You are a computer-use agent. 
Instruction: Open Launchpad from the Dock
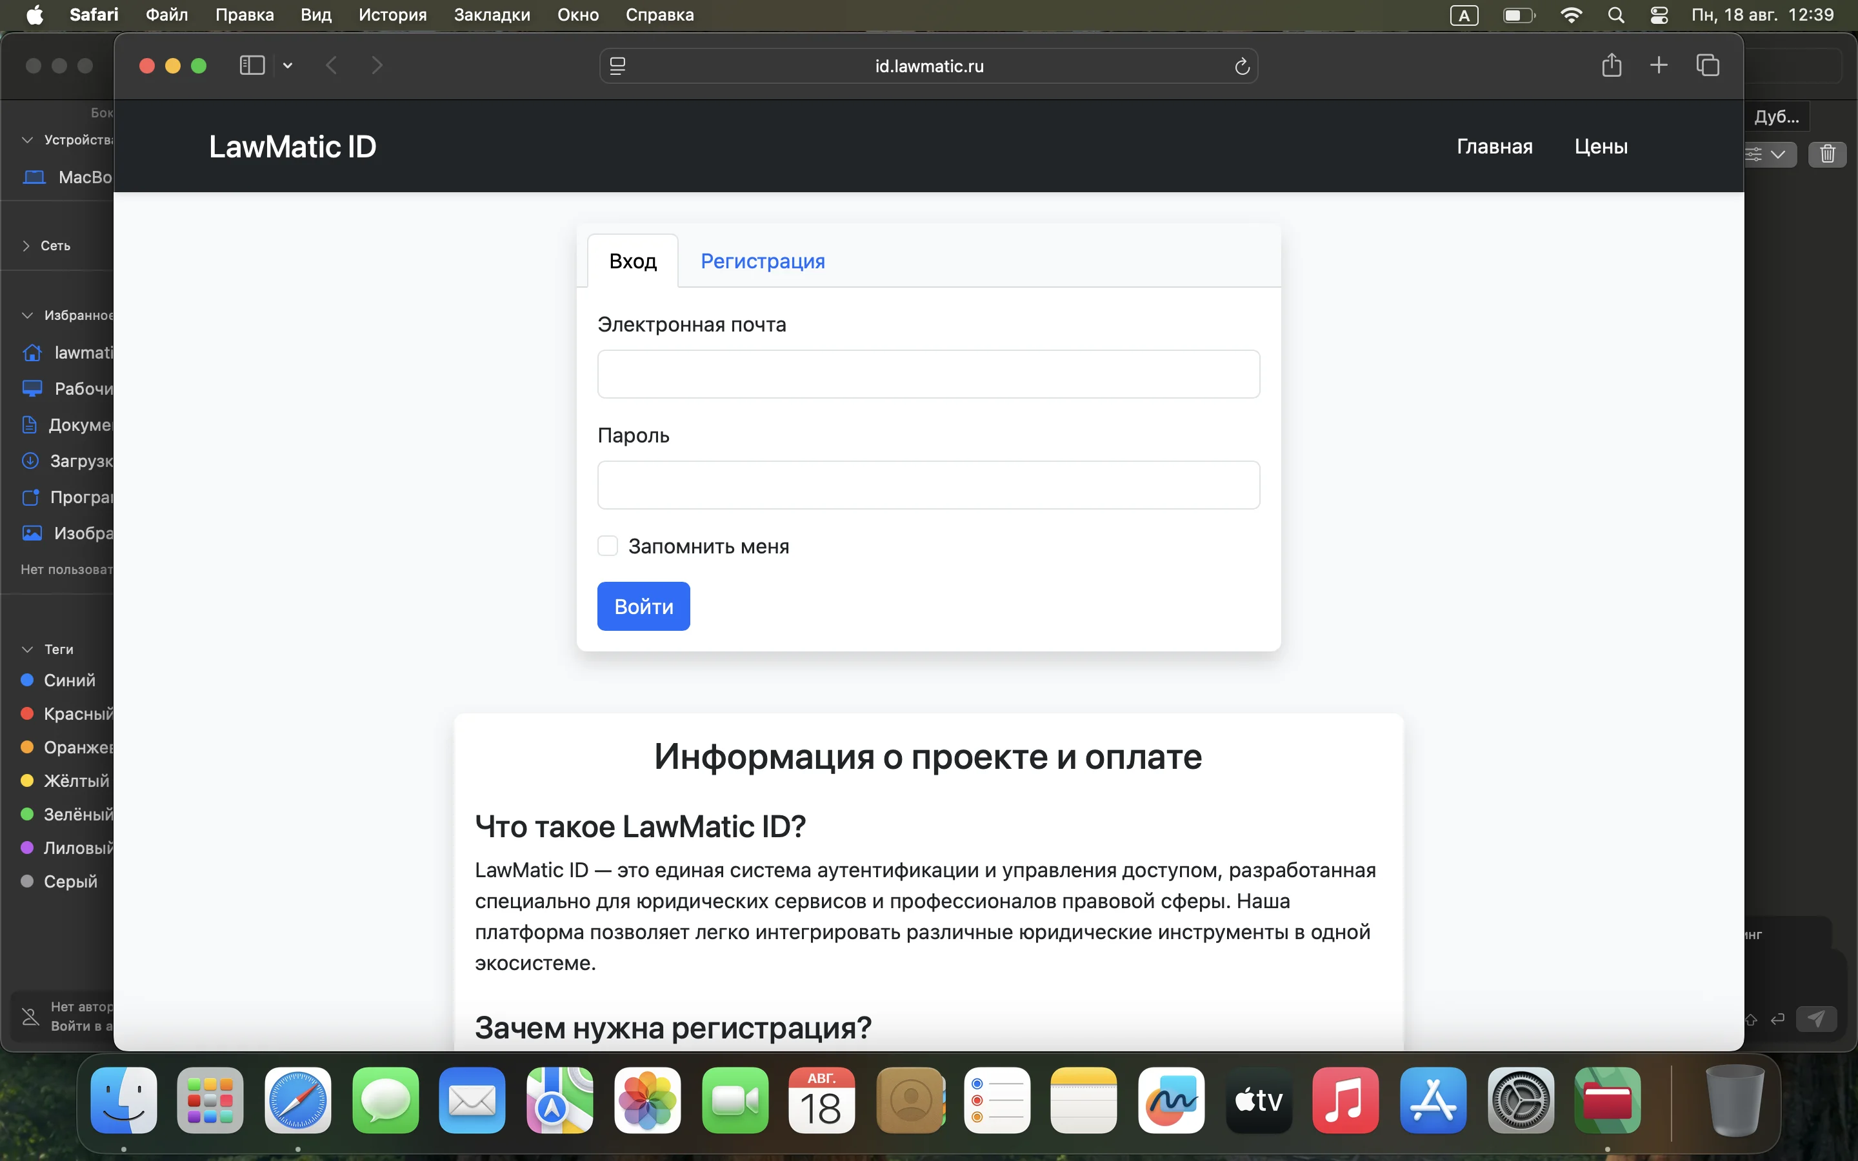pos(210,1100)
